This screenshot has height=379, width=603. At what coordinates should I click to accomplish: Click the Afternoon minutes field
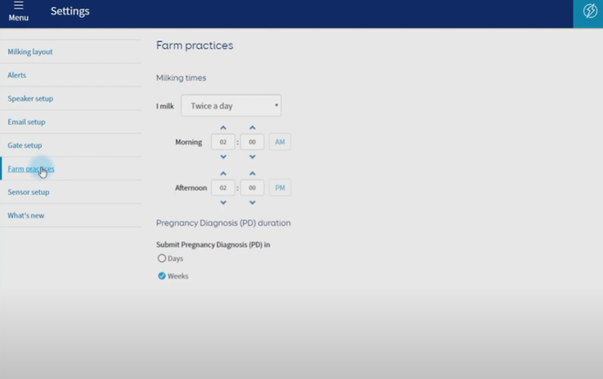pyautogui.click(x=252, y=187)
